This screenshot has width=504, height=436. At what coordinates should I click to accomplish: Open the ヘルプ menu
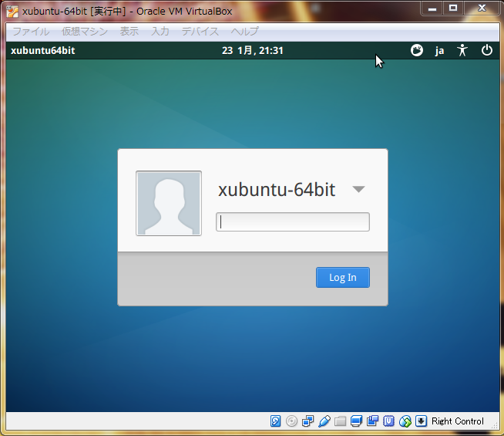coord(244,32)
